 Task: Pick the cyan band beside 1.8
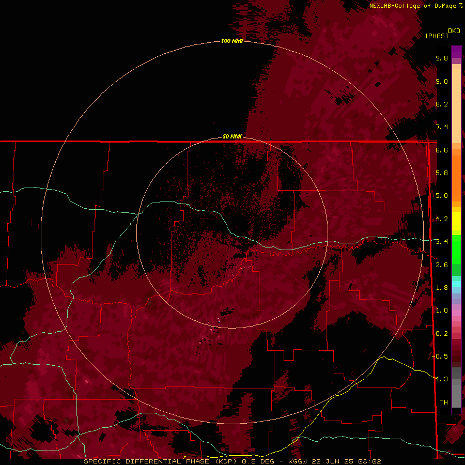[456, 284]
